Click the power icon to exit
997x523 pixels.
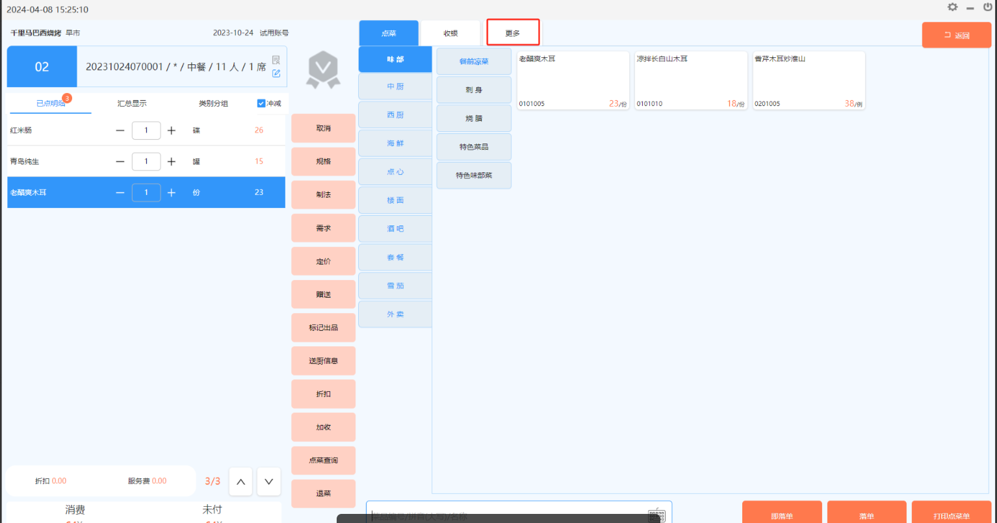coord(988,7)
